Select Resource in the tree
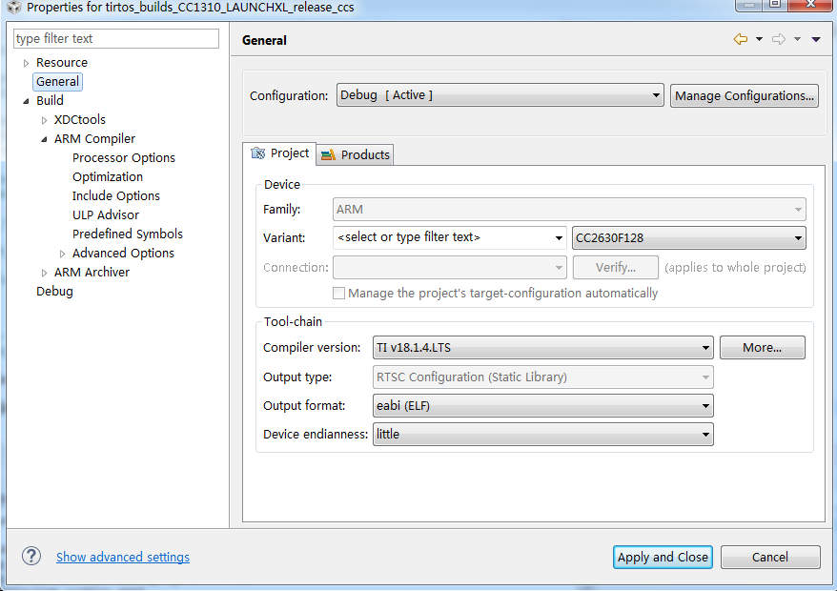Viewport: 837px width, 591px height. tap(62, 63)
